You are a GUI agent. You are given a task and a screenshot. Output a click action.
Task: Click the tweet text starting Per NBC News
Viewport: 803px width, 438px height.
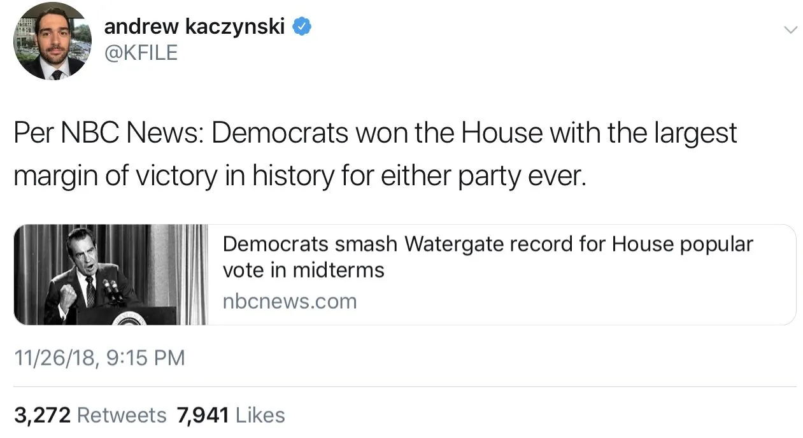(376, 134)
